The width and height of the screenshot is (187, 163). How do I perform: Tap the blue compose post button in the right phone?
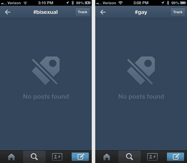tap(175, 157)
